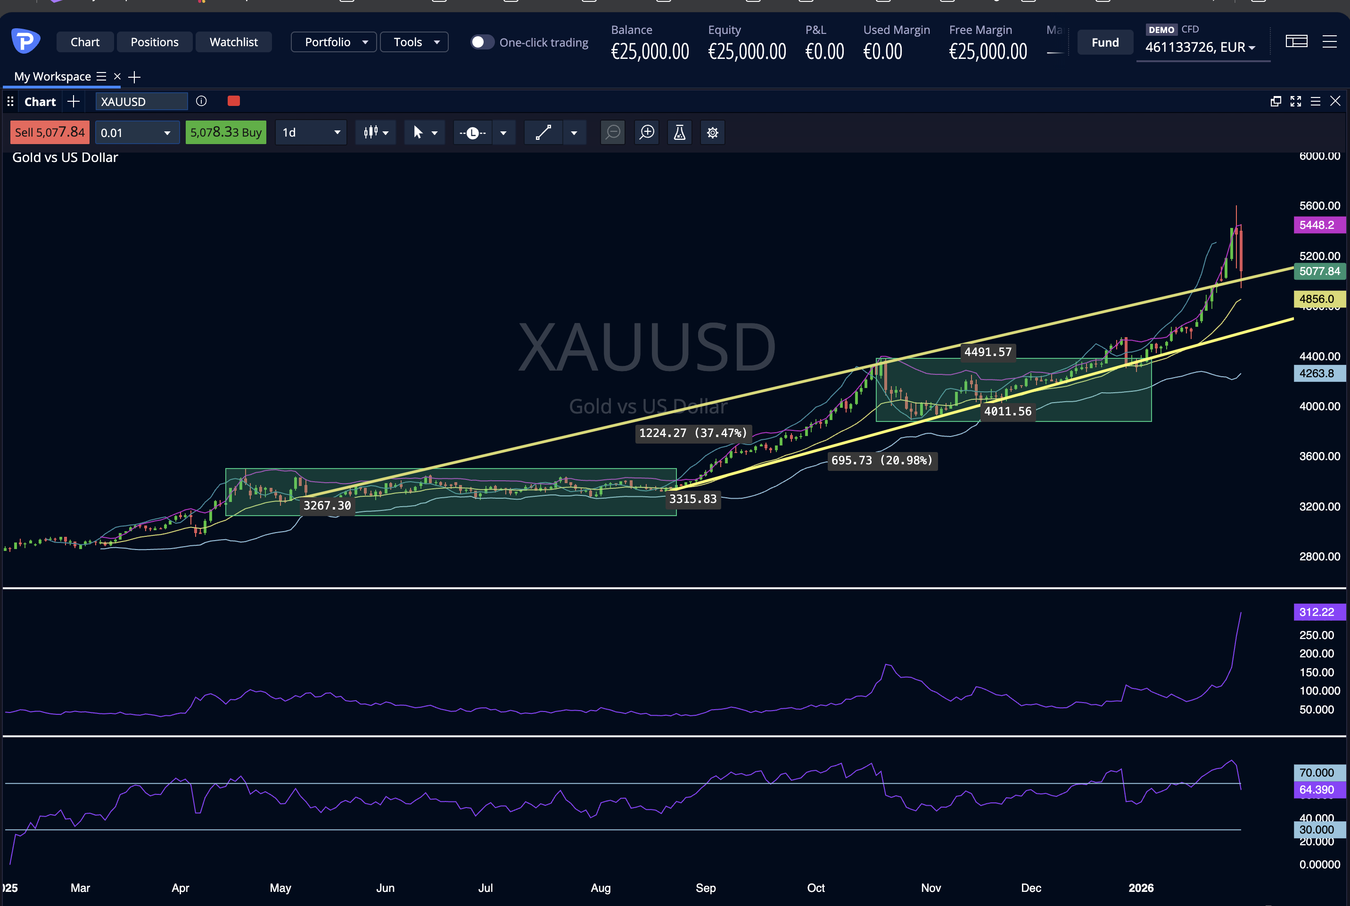Image resolution: width=1350 pixels, height=906 pixels.
Task: Select the trend line drawing tool
Action: [543, 132]
